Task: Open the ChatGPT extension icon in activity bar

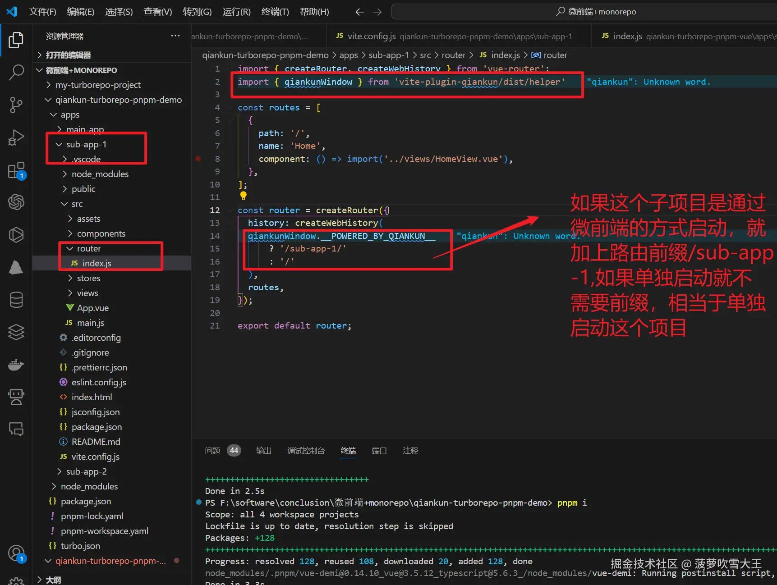Action: (16, 202)
